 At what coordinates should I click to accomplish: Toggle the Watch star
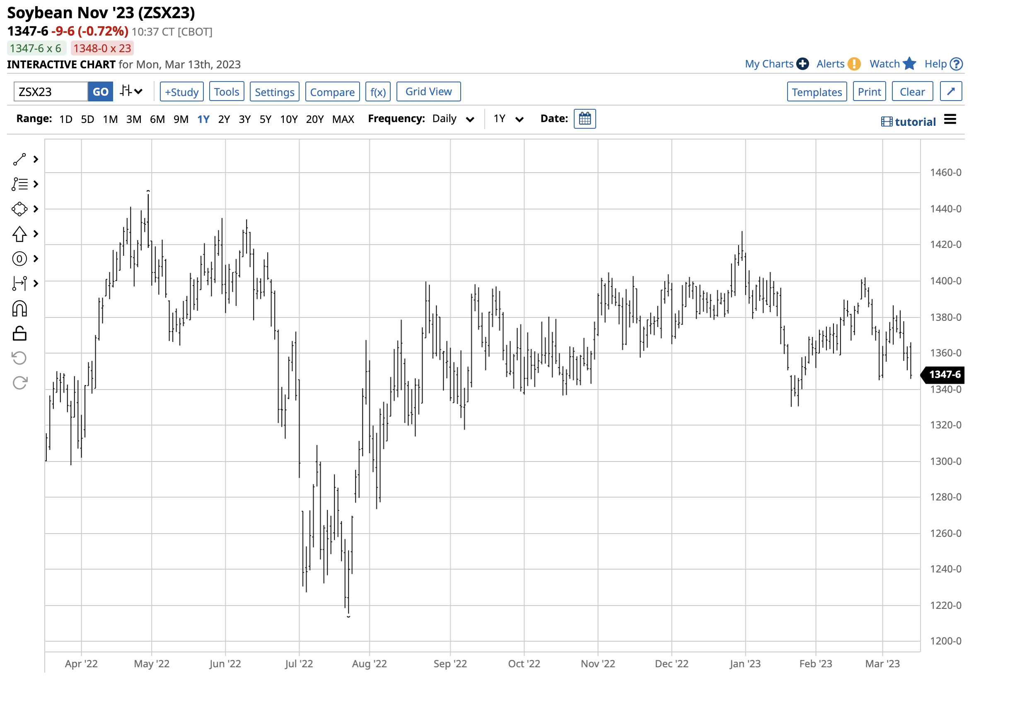click(909, 64)
